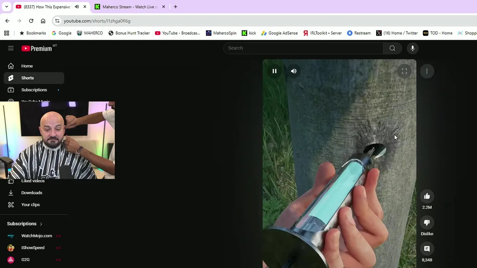The image size is (477, 268).
Task: Open Liked videos in the sidebar
Action: coord(34,181)
